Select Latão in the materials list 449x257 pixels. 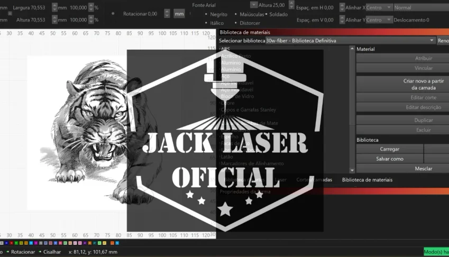click(227, 157)
